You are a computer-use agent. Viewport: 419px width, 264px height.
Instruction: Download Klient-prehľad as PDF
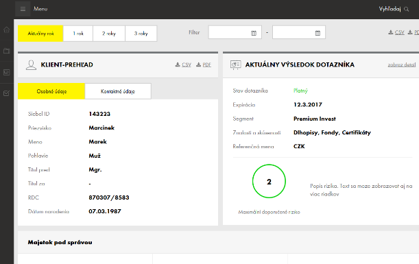(x=204, y=64)
